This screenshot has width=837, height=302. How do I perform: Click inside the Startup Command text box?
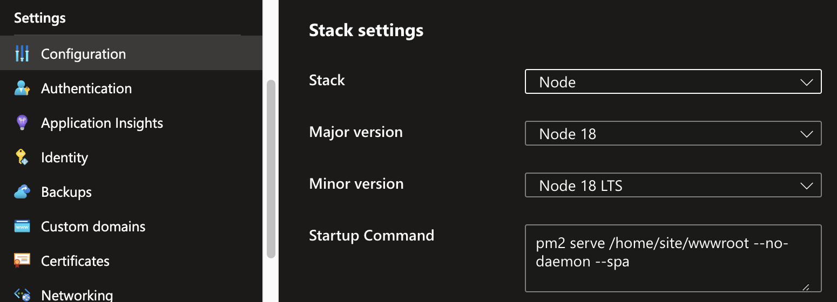click(x=673, y=258)
